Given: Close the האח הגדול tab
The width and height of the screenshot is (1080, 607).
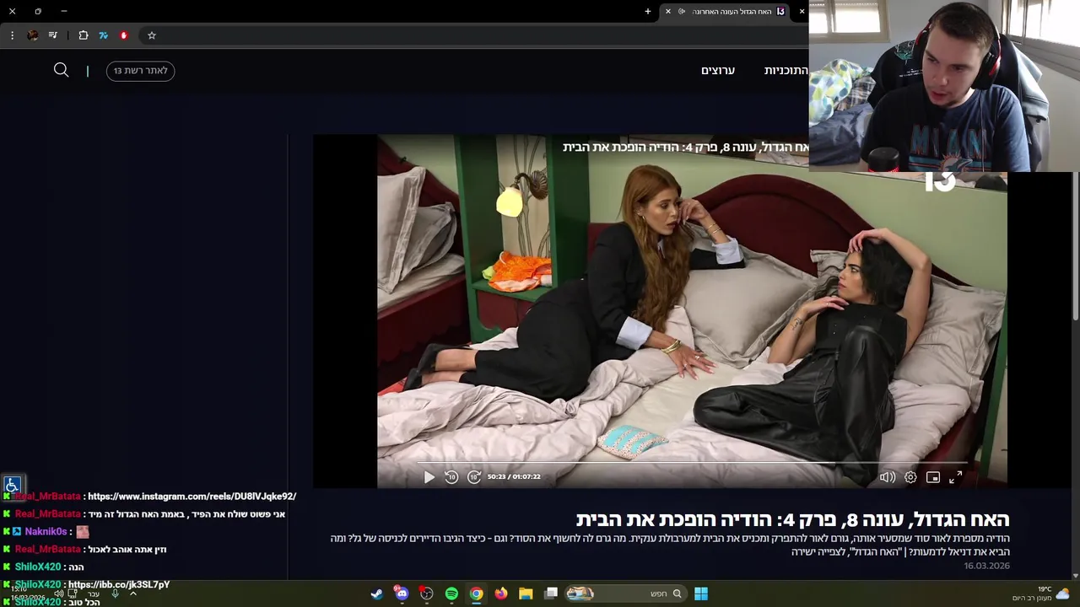Looking at the screenshot, I should (668, 12).
